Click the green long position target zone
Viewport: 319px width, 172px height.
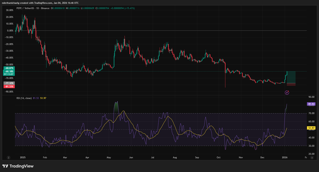(x=291, y=77)
